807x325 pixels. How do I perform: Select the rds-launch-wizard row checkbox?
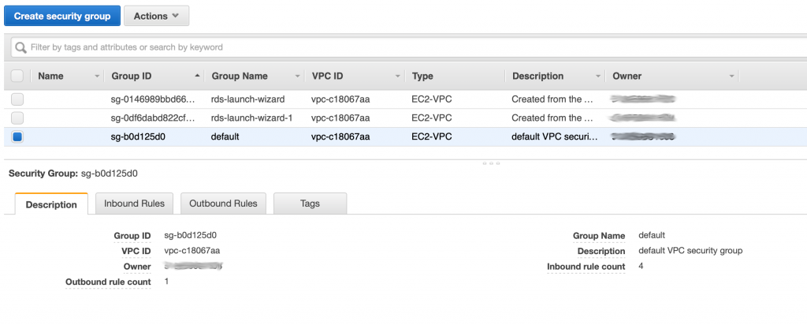coord(17,99)
